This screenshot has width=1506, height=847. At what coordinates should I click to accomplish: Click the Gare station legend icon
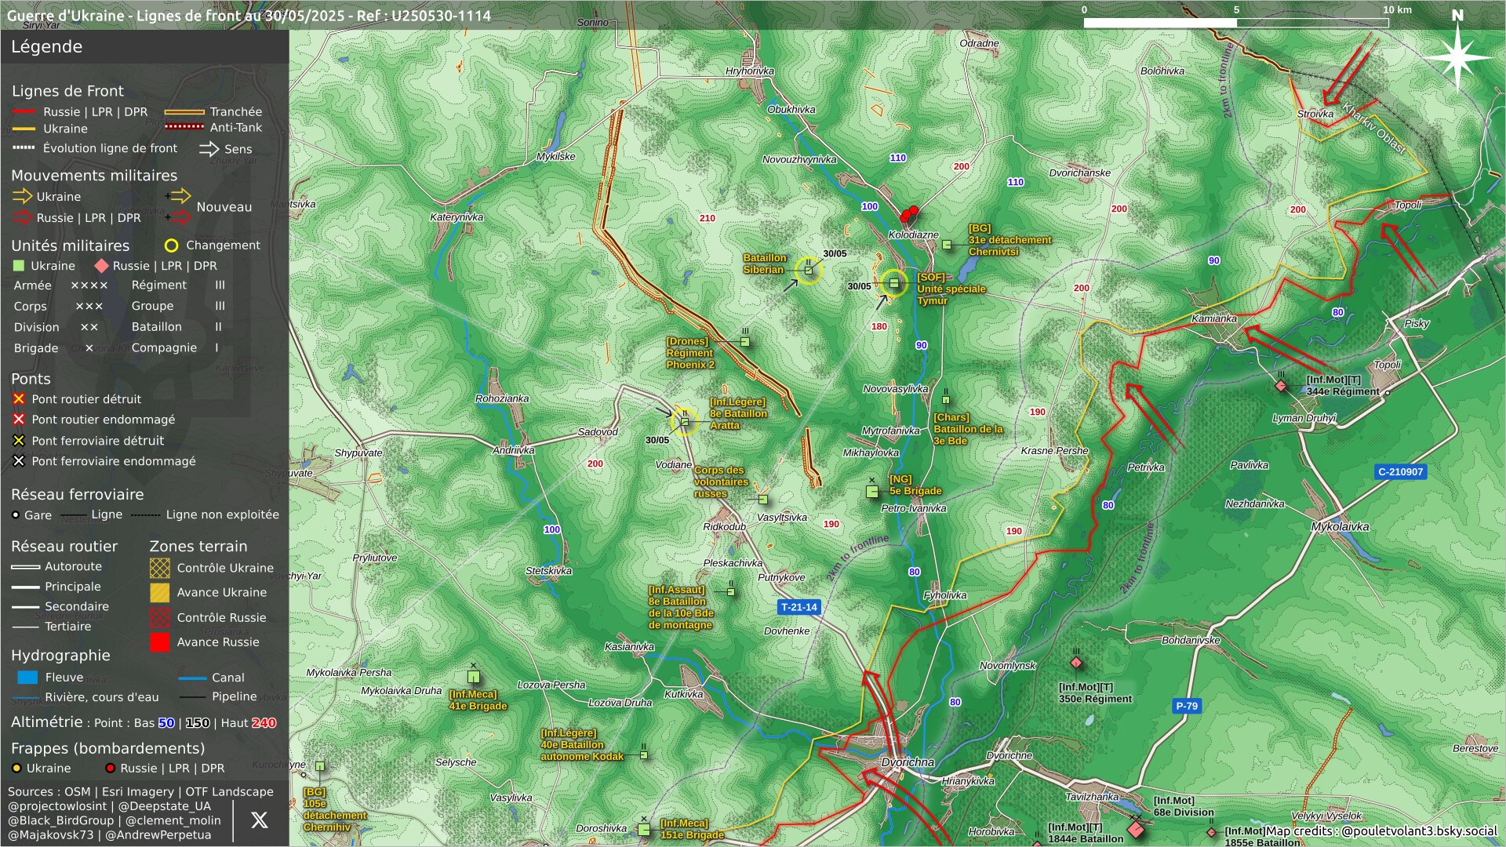pyautogui.click(x=16, y=515)
